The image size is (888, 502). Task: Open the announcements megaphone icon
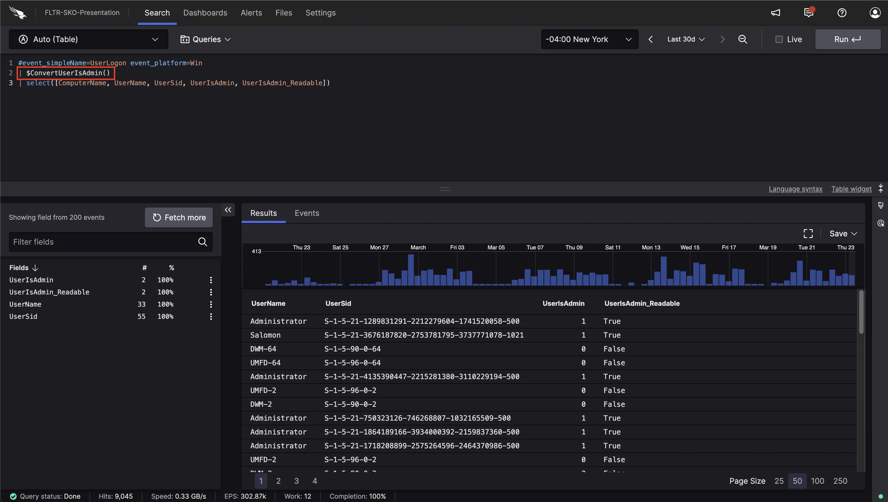pyautogui.click(x=776, y=13)
